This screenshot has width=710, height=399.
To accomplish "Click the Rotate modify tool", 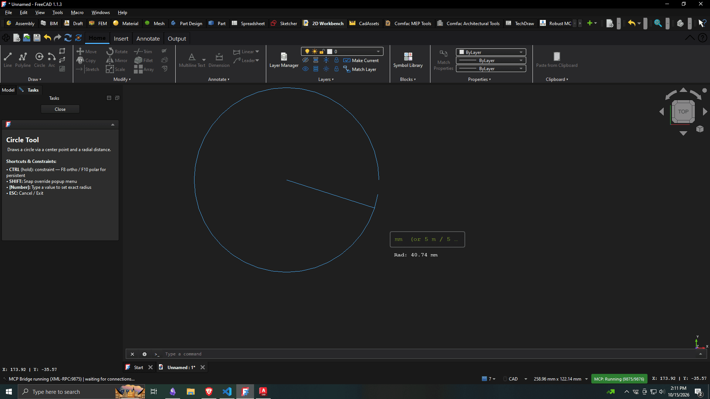I will 117,51.
